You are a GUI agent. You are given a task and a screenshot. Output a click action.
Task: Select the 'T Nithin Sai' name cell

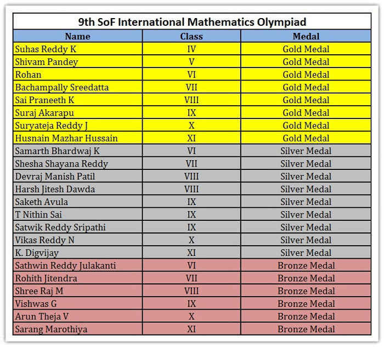pyautogui.click(x=39, y=214)
